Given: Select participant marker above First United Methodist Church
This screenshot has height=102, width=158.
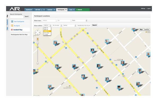Looking at the screenshot, I should click(83, 77).
